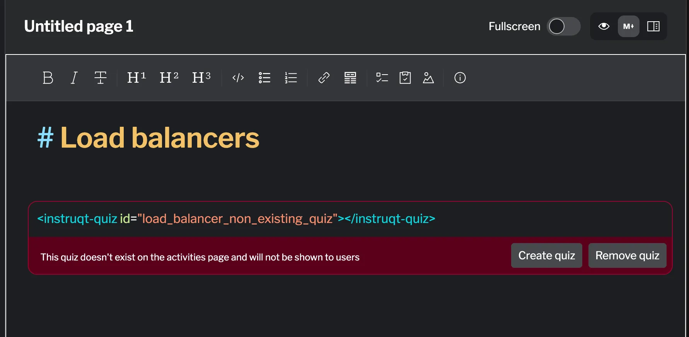The width and height of the screenshot is (689, 337).
Task: Insert a task checklist
Action: (x=382, y=78)
